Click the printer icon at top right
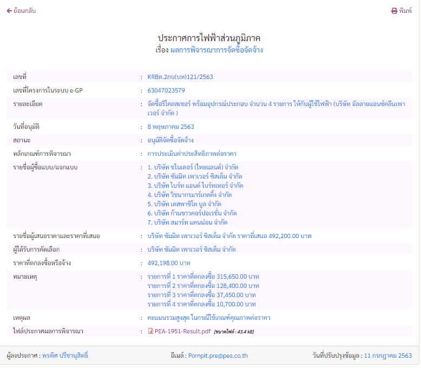Image resolution: width=421 pixels, height=368 pixels. click(394, 11)
